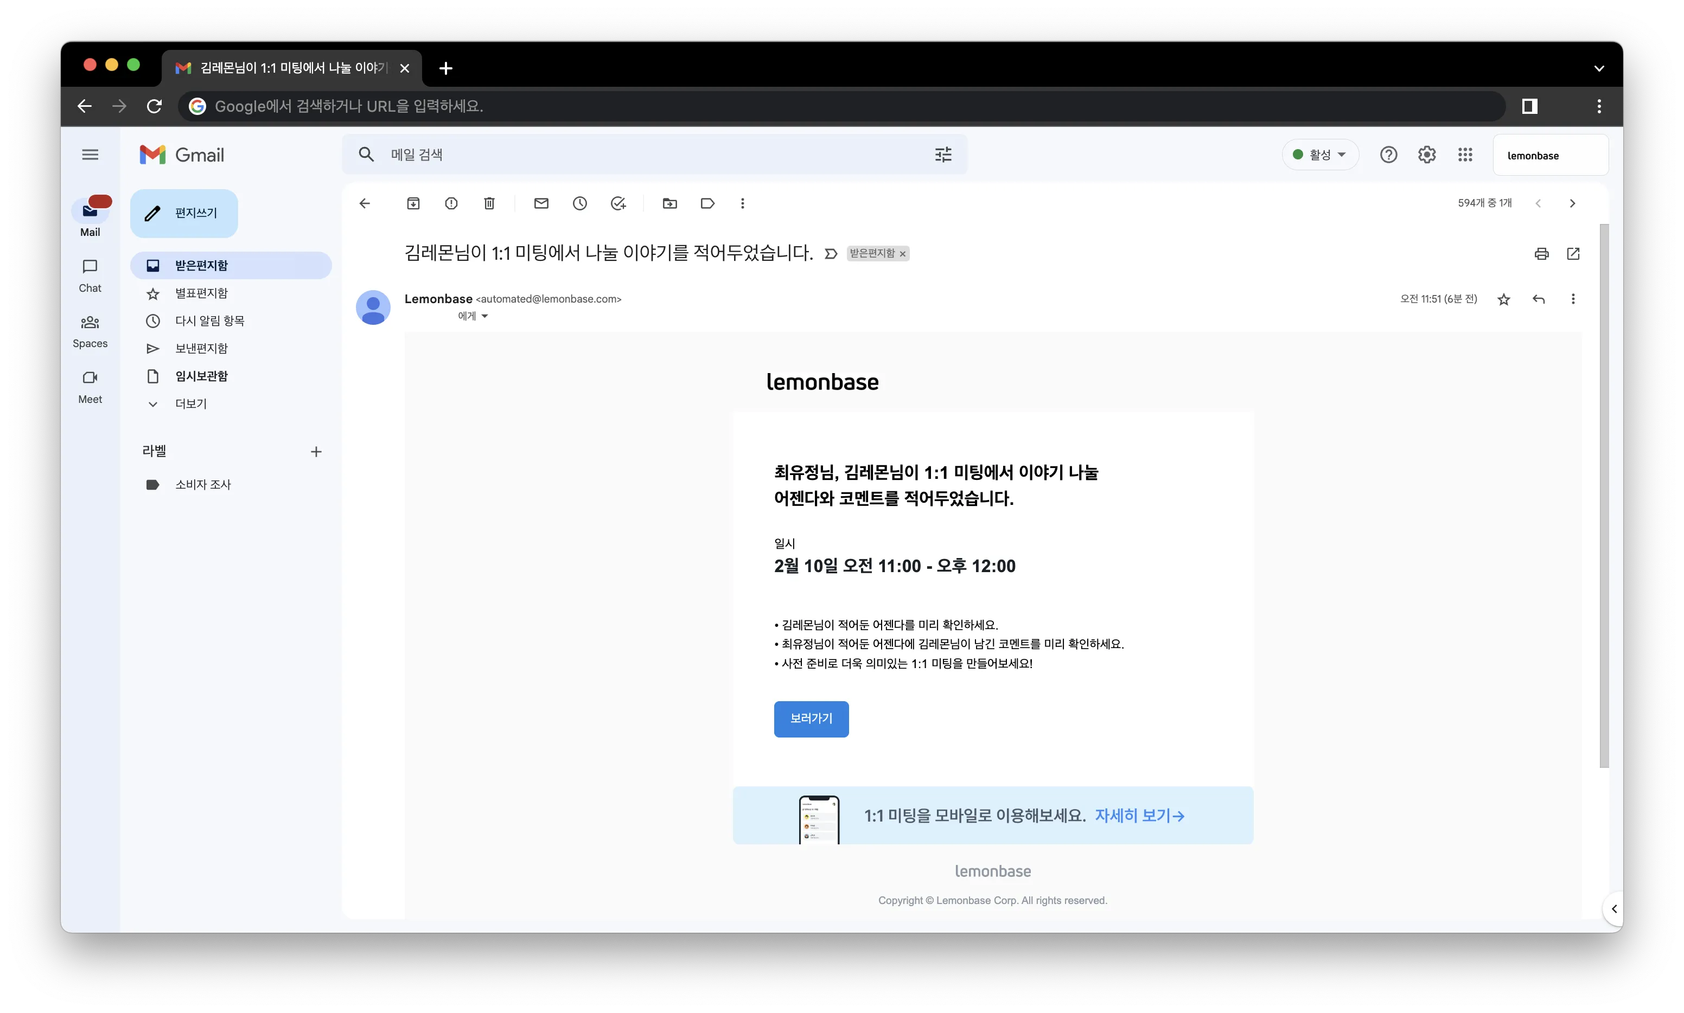Switch to Spaces in the sidebar
Viewport: 1684px width, 1013px height.
click(90, 332)
